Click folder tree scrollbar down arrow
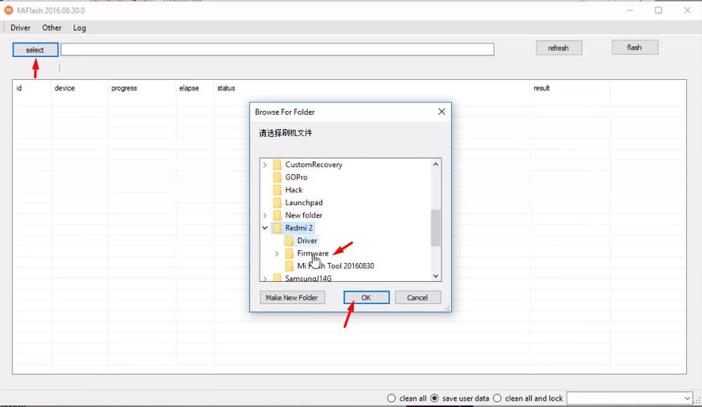The image size is (702, 407). click(x=435, y=276)
